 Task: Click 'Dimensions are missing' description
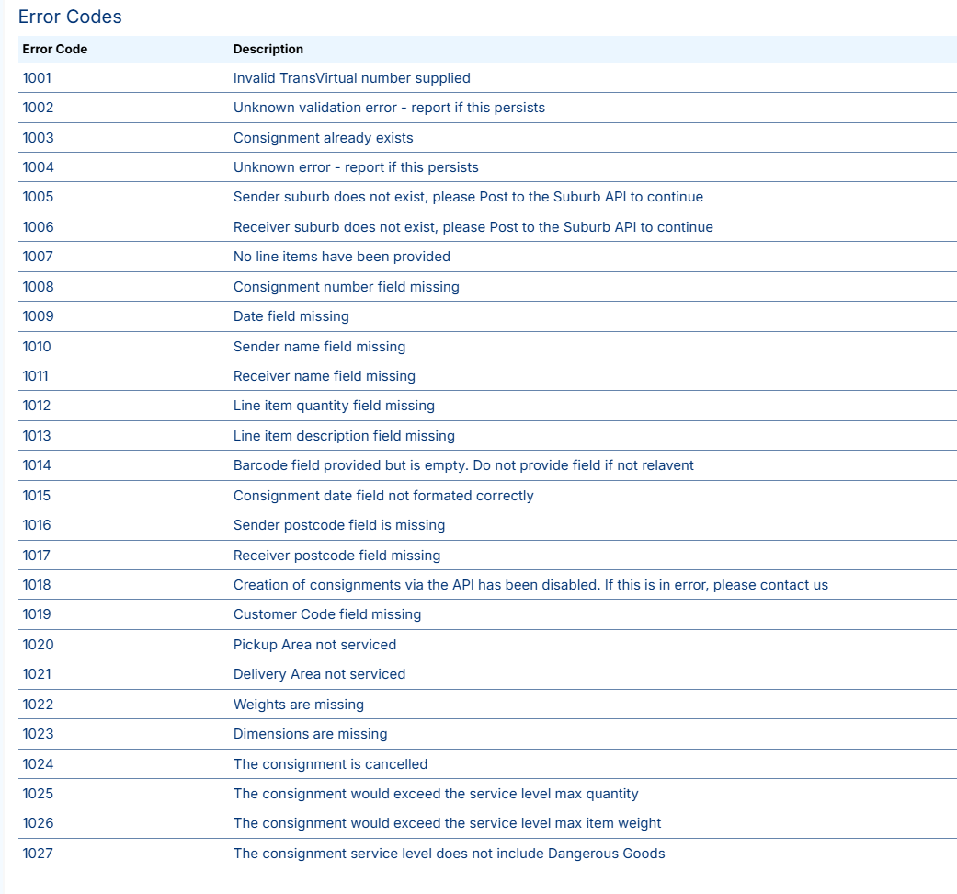tap(310, 734)
